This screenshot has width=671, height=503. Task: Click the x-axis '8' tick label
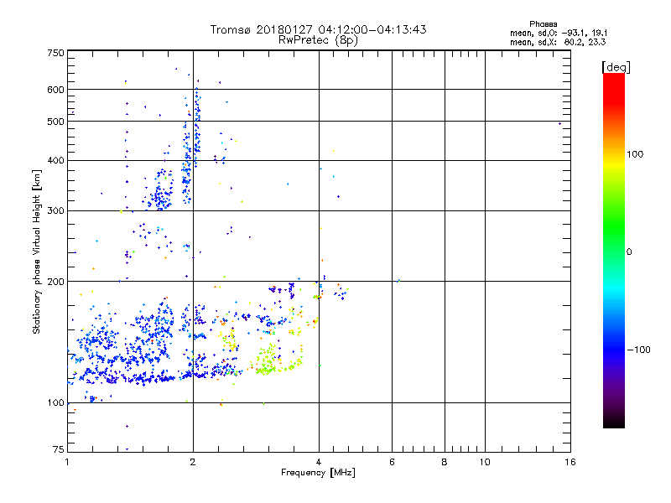tap(445, 462)
